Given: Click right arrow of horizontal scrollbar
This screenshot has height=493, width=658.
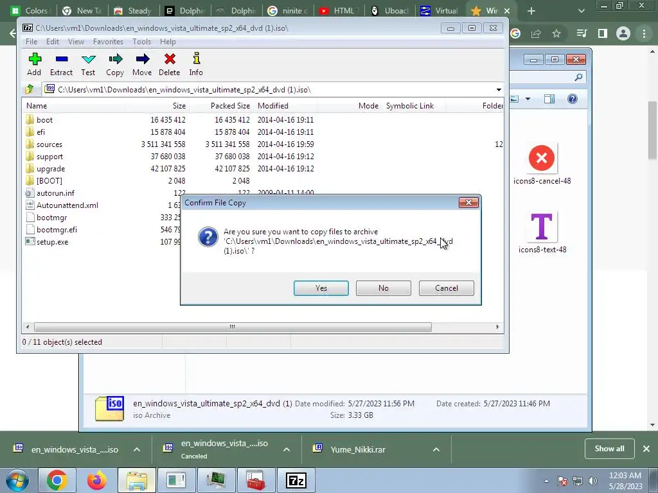Looking at the screenshot, I should tap(498, 327).
